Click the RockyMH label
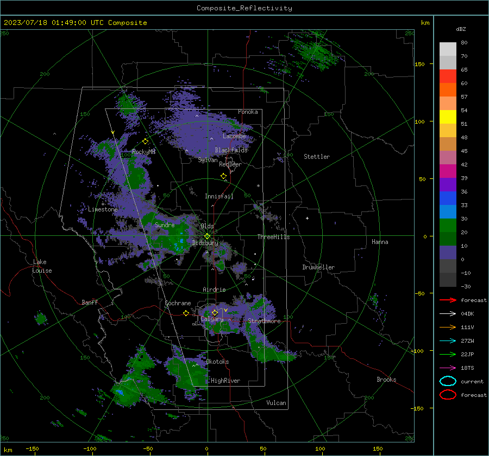 point(143,152)
